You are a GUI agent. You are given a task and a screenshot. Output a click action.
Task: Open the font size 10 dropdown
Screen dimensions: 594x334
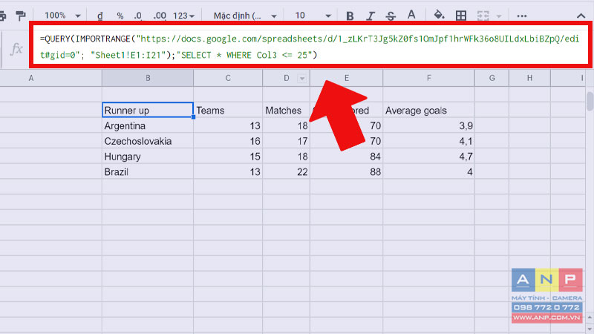tap(313, 16)
